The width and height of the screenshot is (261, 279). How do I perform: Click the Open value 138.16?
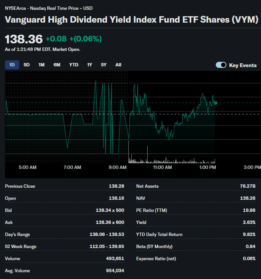[116, 198]
